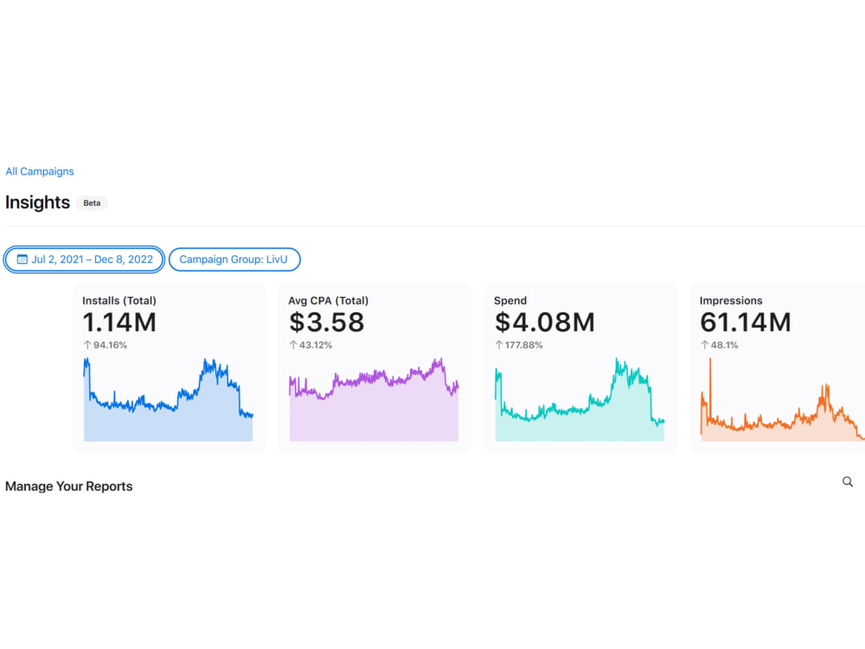Click the search magnifier beside Manage Your Reports
Viewport: 865px width, 649px height.
848,482
